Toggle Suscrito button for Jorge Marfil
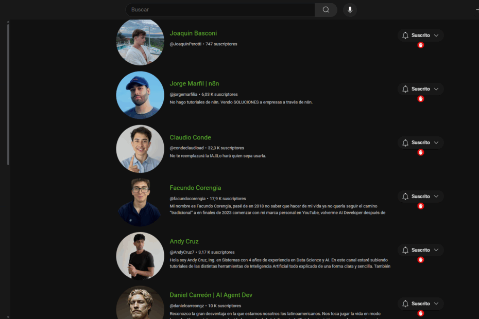Image resolution: width=479 pixels, height=319 pixels. [421, 89]
